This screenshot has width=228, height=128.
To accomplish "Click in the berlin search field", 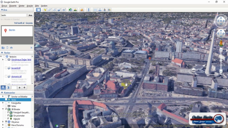I will pyautogui.click(x=14, y=15).
